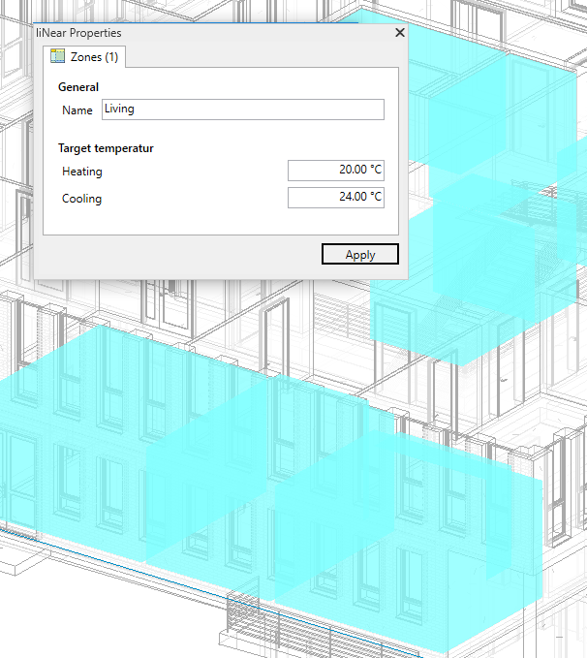Click the General section heading
Screen dimensions: 587x658
tap(78, 87)
